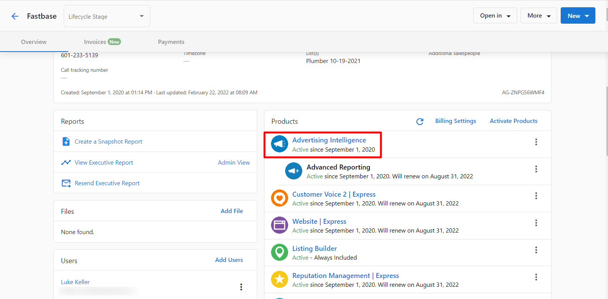Click the Customer Voice heart icon
The image size is (608, 299).
coord(279,198)
